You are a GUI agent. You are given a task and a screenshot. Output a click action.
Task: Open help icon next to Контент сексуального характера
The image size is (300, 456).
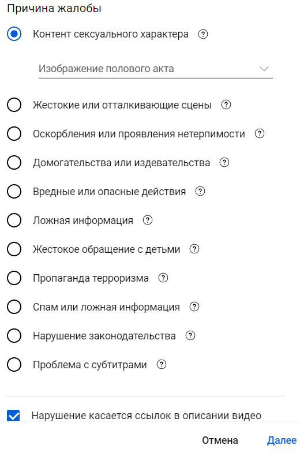coord(203,34)
